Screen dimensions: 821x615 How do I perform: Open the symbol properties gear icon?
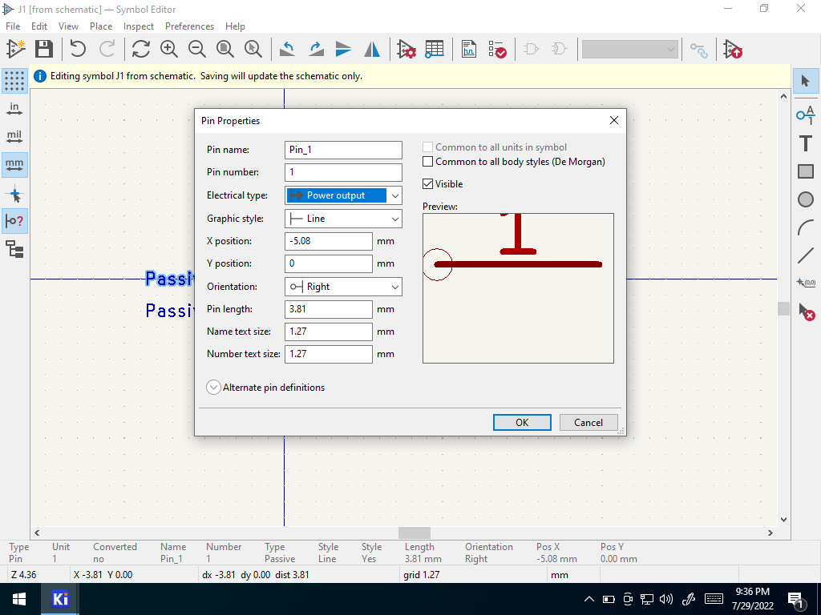tap(406, 50)
